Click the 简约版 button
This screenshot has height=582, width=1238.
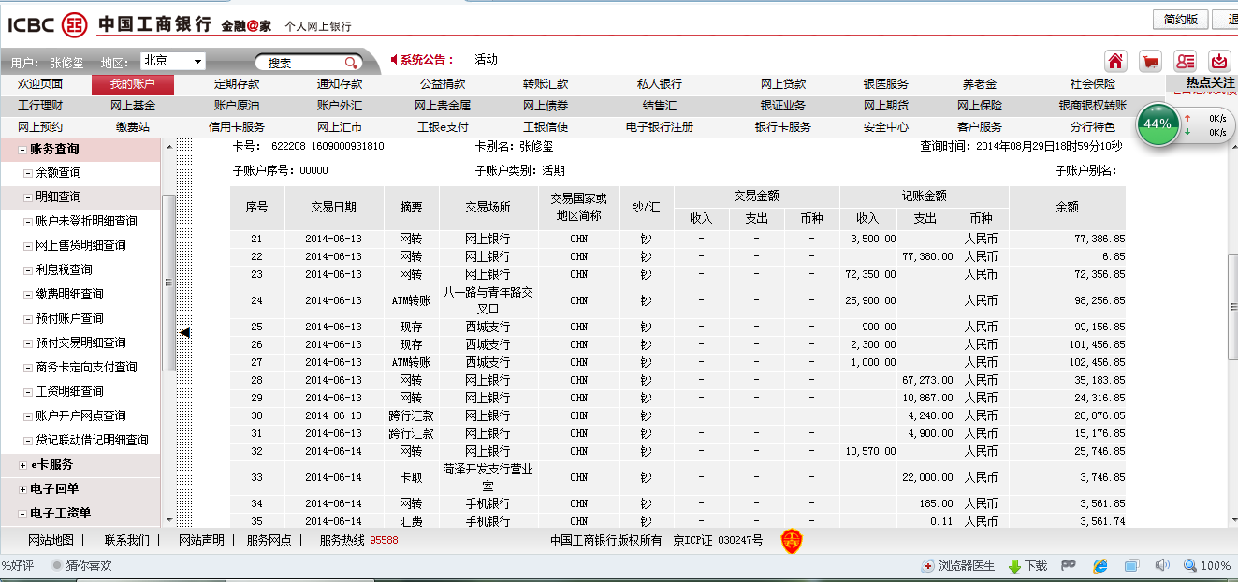click(x=1180, y=20)
